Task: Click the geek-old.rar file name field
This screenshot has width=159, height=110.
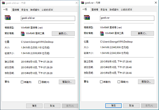Action: pos(48,18)
